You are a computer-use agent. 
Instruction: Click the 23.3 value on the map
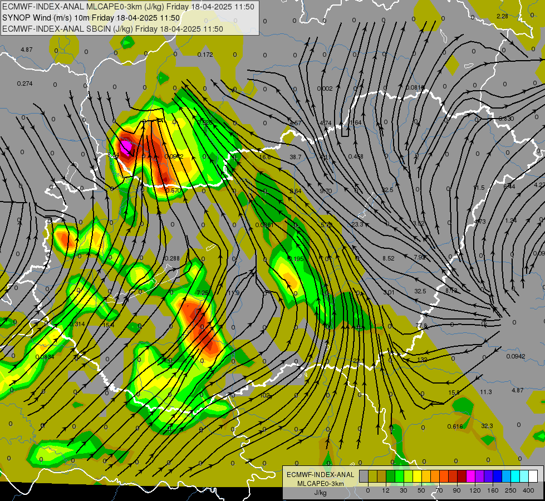357,224
